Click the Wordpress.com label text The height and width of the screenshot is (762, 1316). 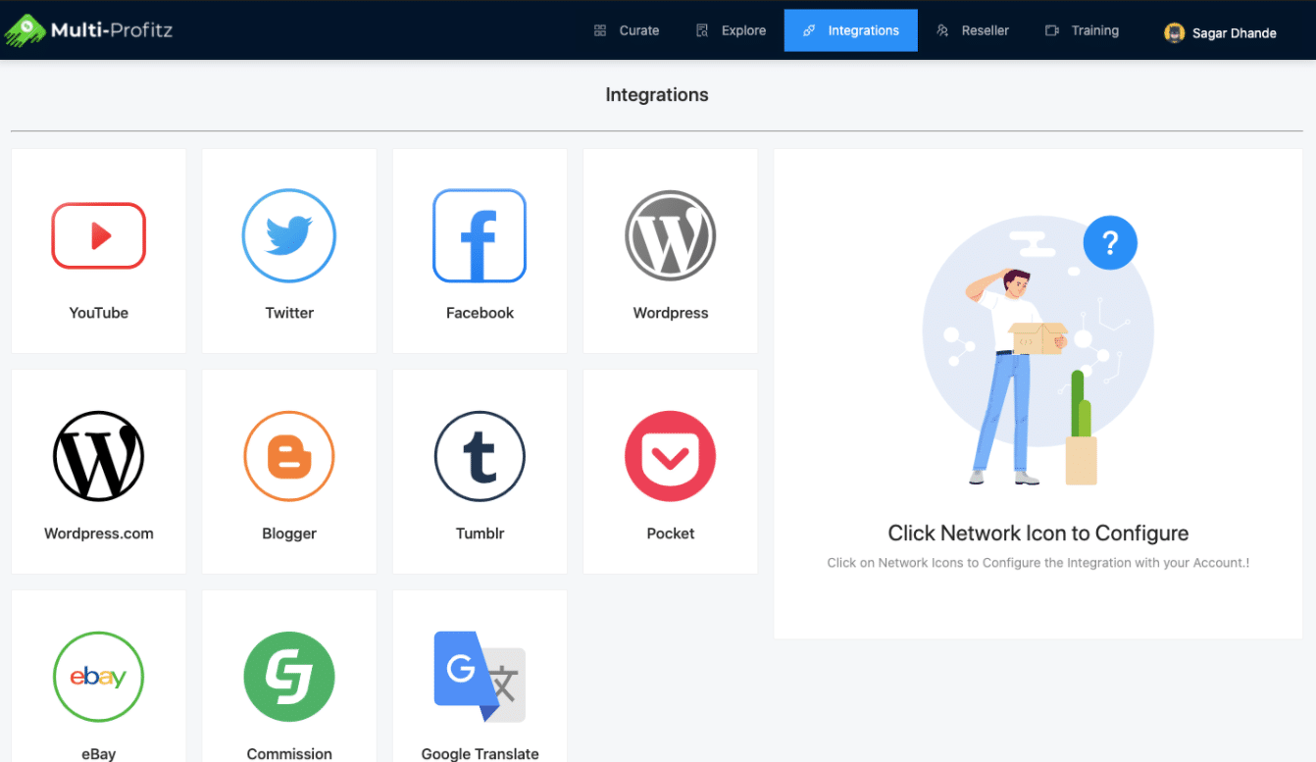[98, 533]
